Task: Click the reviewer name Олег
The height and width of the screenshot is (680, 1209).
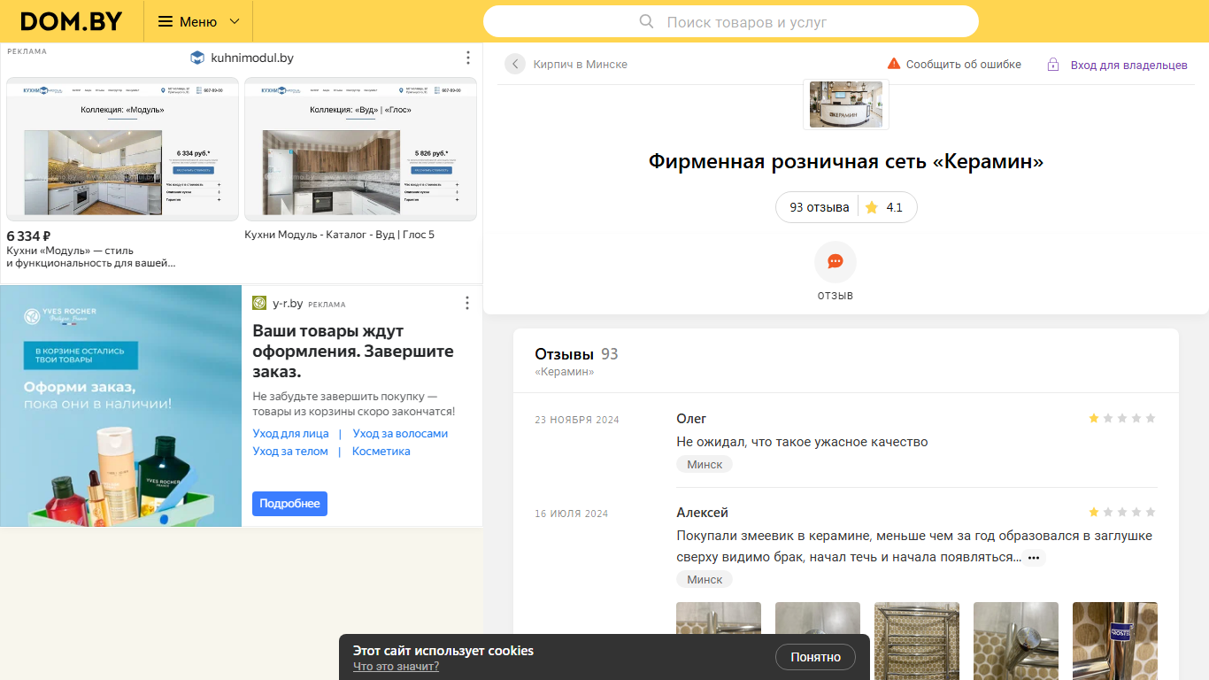Action: pos(691,419)
